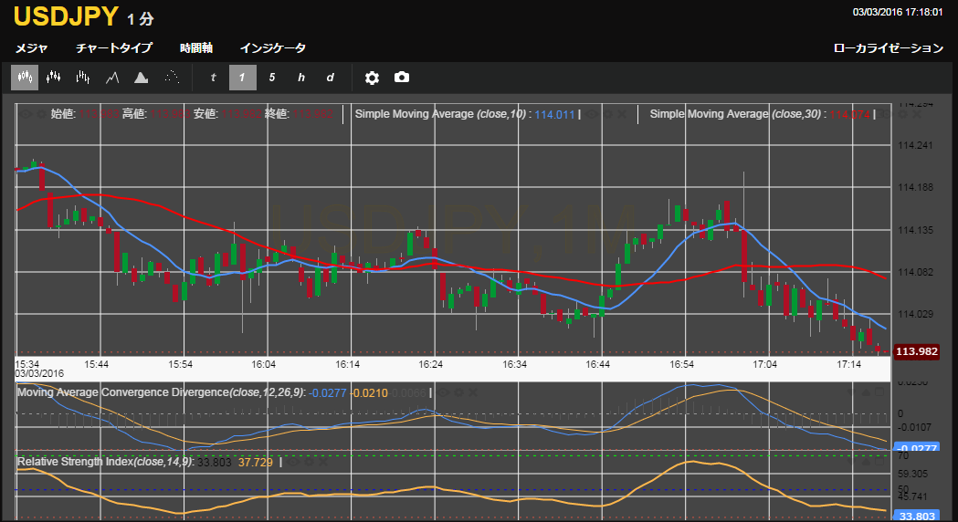Click price axis label 114.241
Image resolution: width=958 pixels, height=522 pixels.
916,145
